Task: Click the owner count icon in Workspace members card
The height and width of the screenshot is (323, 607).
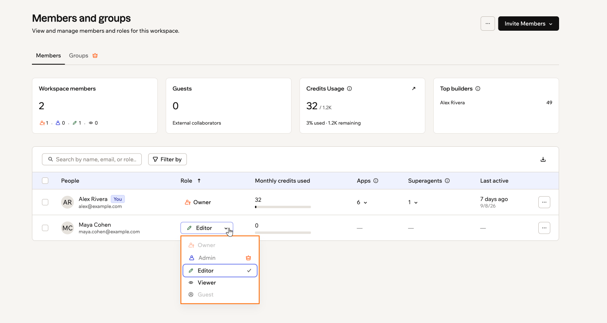Action: click(x=42, y=123)
